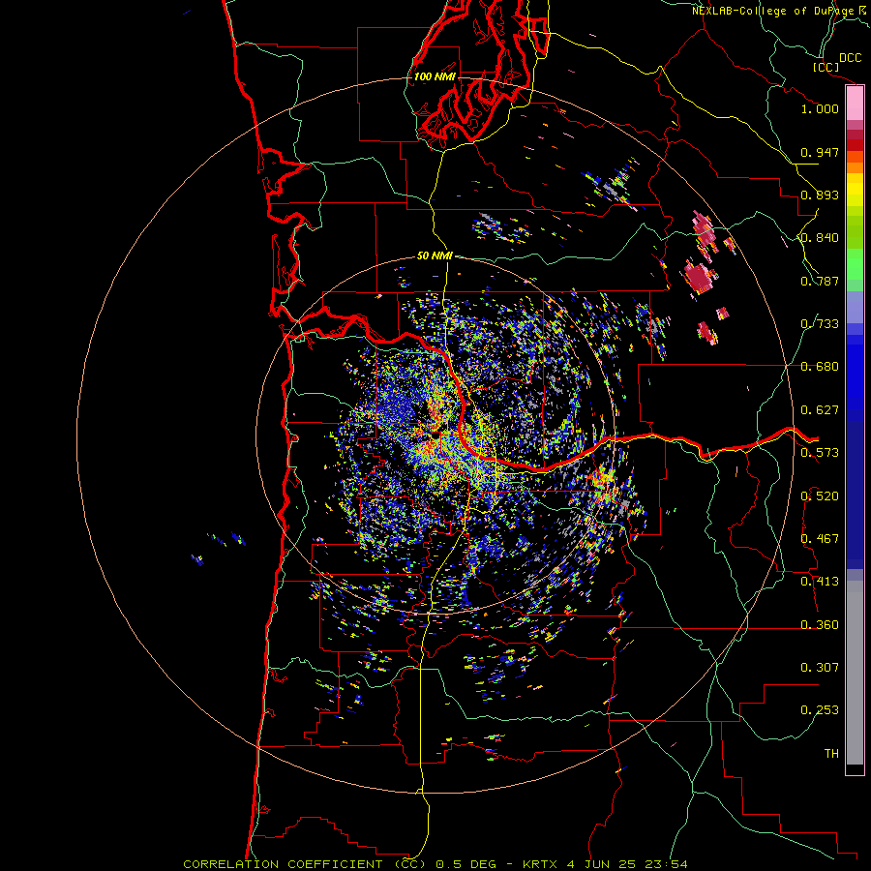Click the 0.520 scale value
Viewport: 871px width, 871px height.
pos(820,496)
